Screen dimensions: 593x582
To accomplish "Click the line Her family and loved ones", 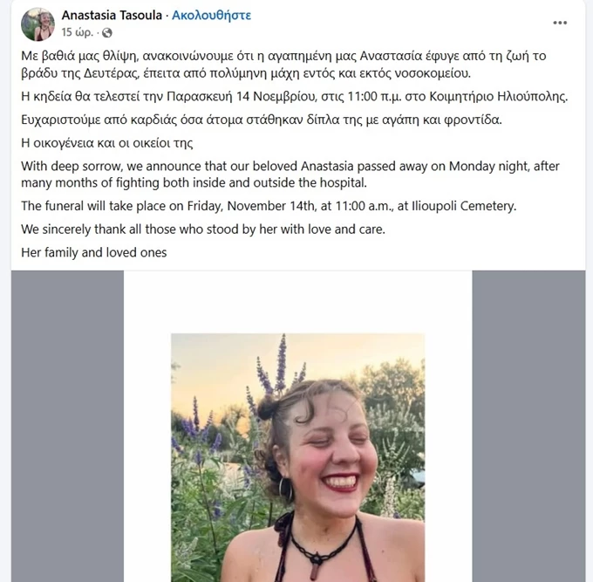I will pyautogui.click(x=93, y=253).
